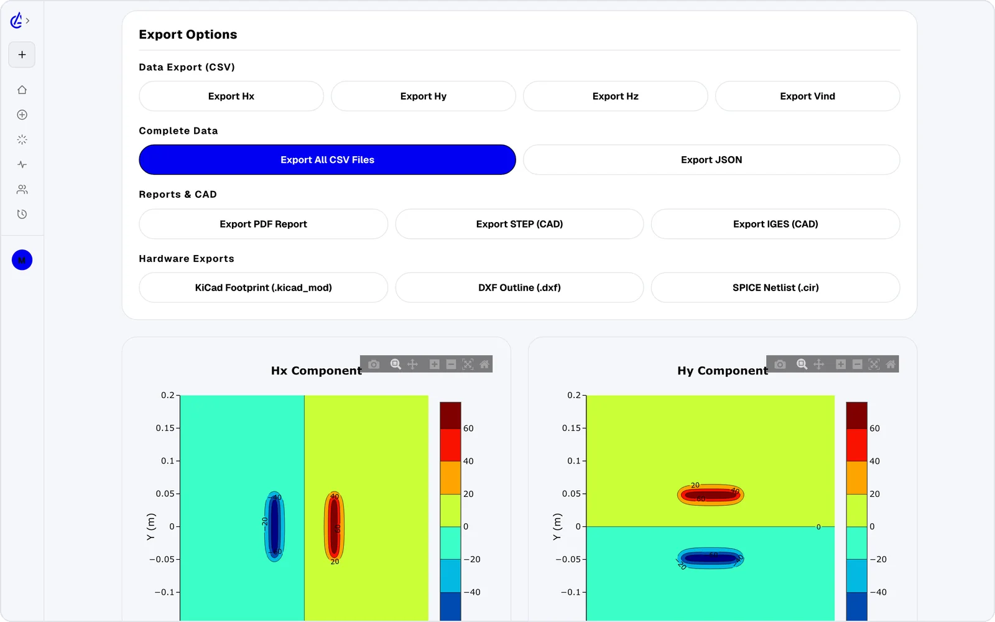
Task: Select pan tool on Hx Component plot
Action: pos(412,364)
